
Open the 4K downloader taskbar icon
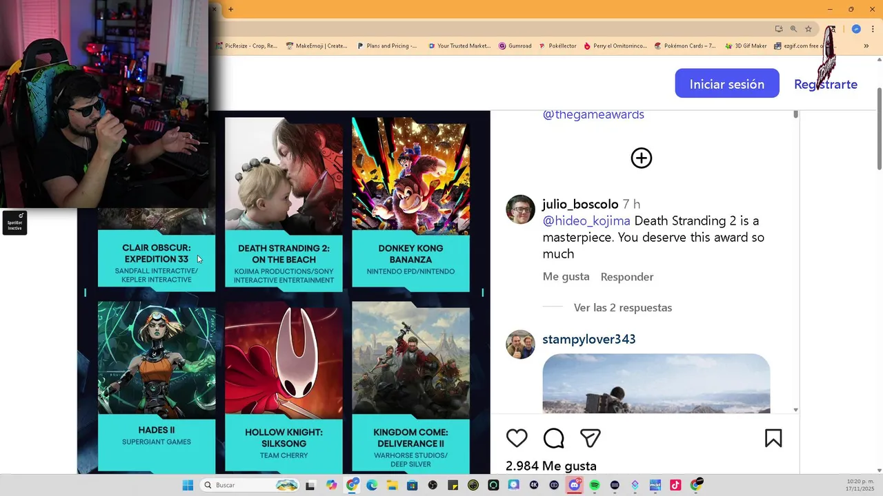pyautogui.click(x=534, y=485)
